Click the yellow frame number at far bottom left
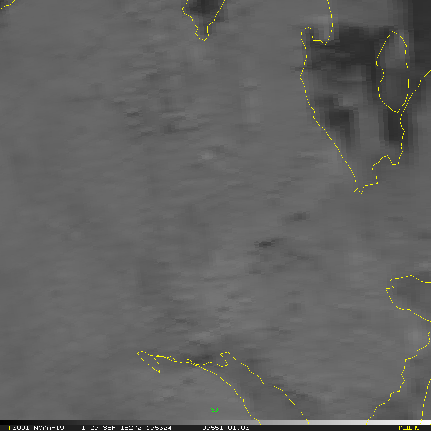The width and height of the screenshot is (431, 431). [x=9, y=428]
